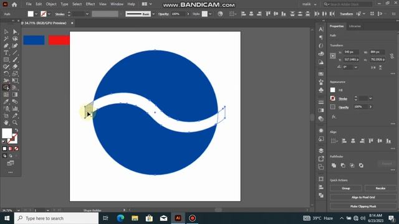
Task: Choose the Lasso tool
Action: (15, 39)
